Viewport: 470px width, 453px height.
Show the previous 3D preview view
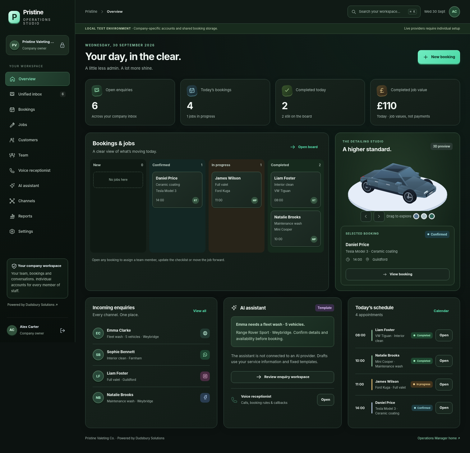pyautogui.click(x=366, y=216)
